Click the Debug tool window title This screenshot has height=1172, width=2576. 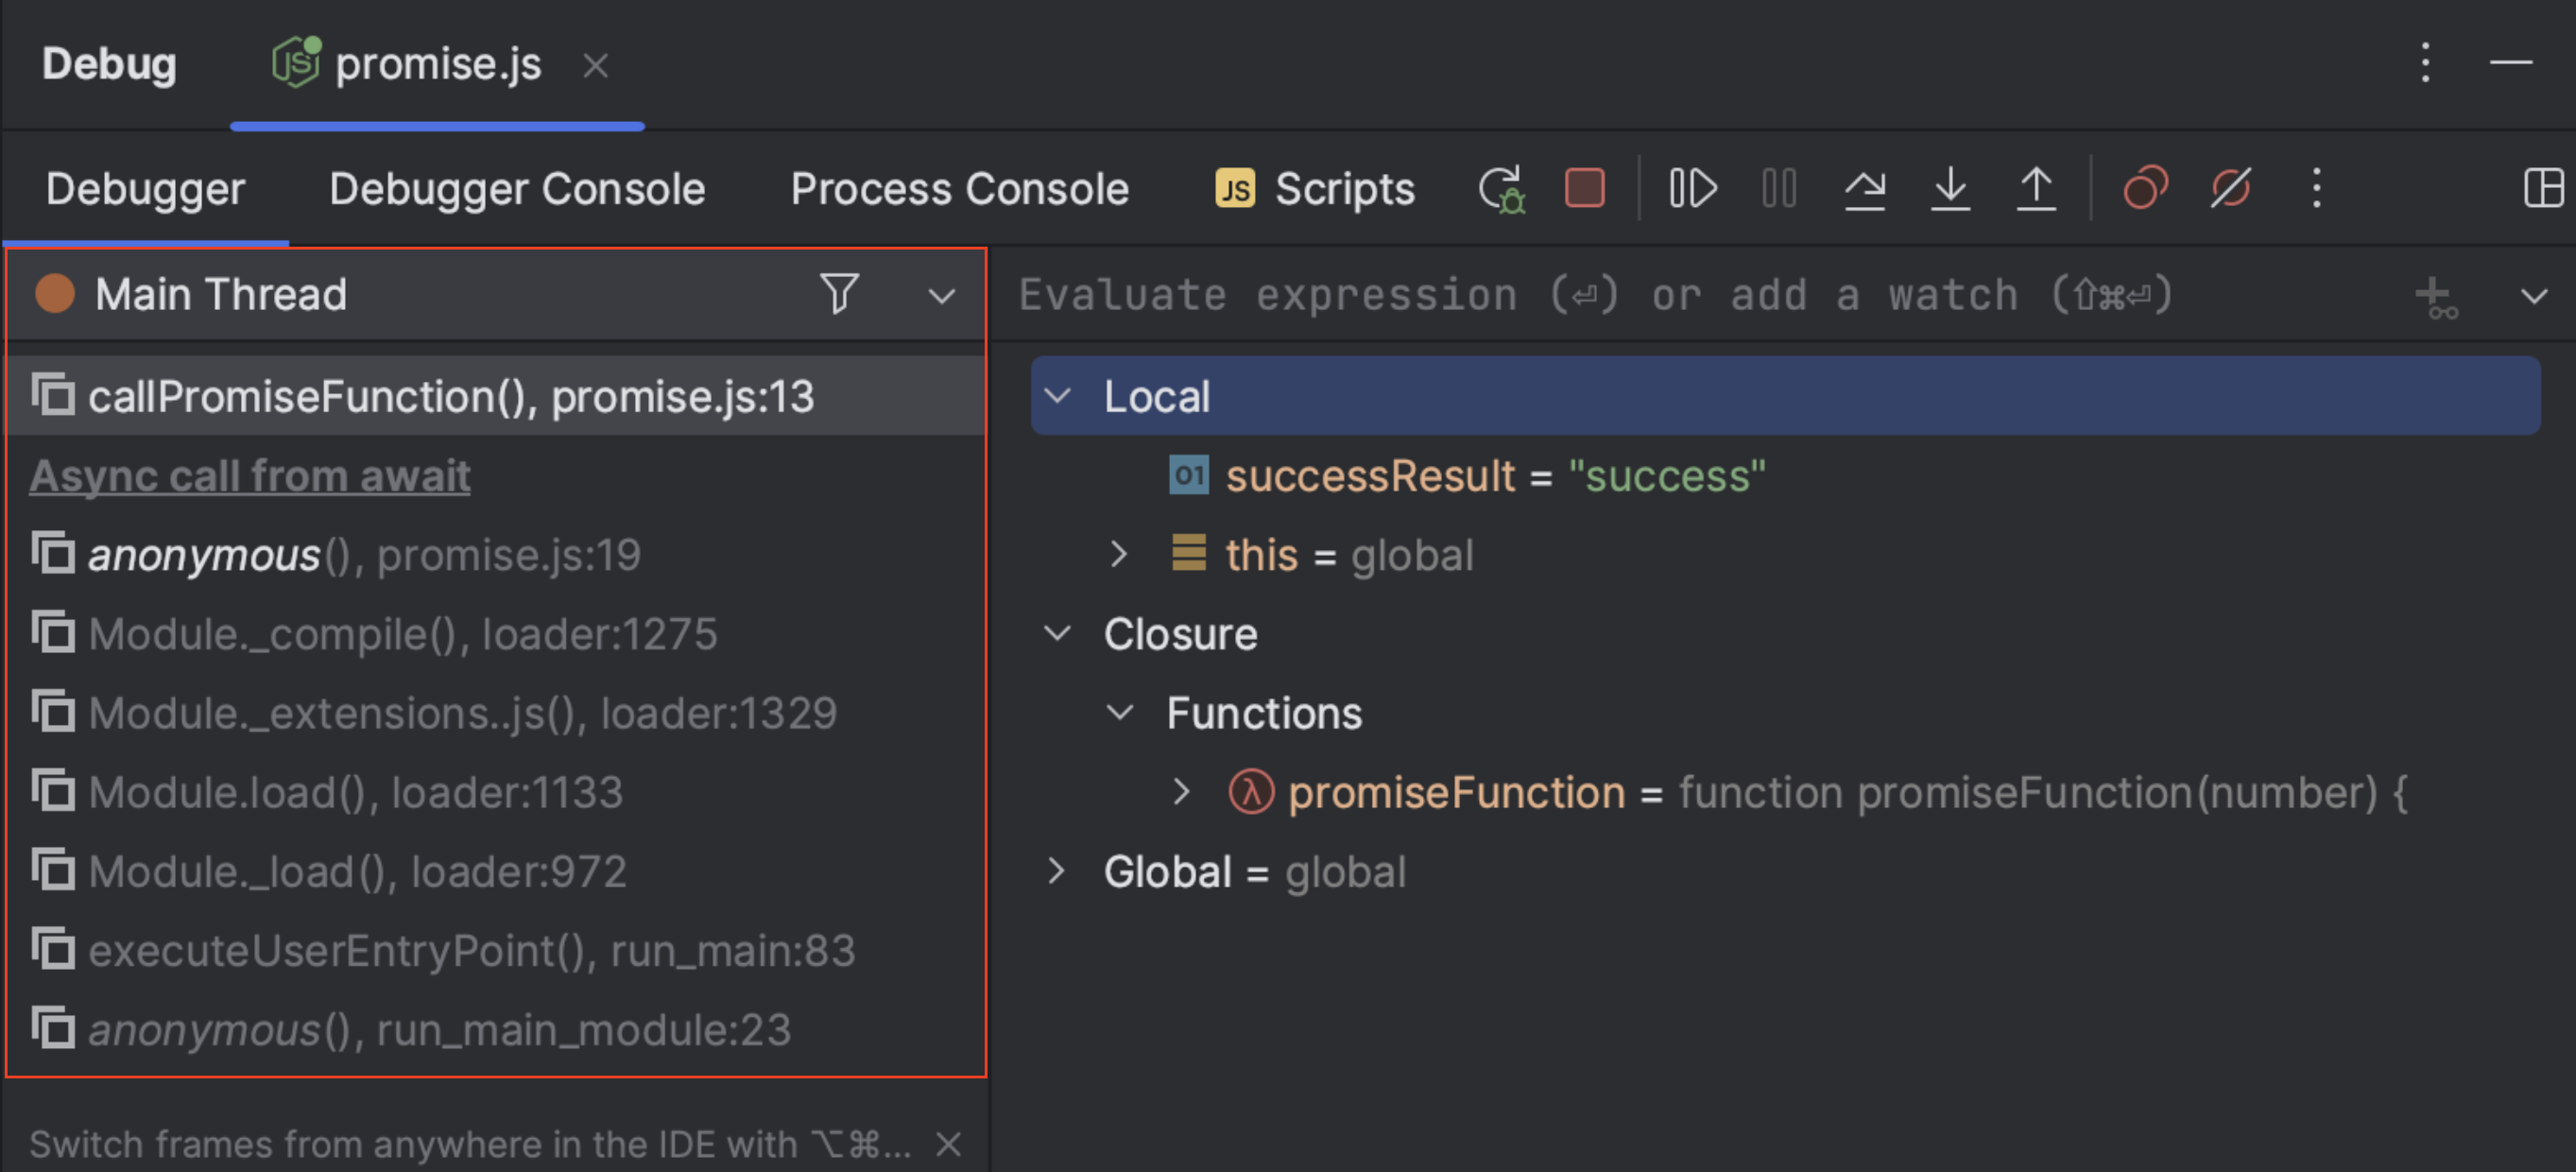click(x=109, y=64)
